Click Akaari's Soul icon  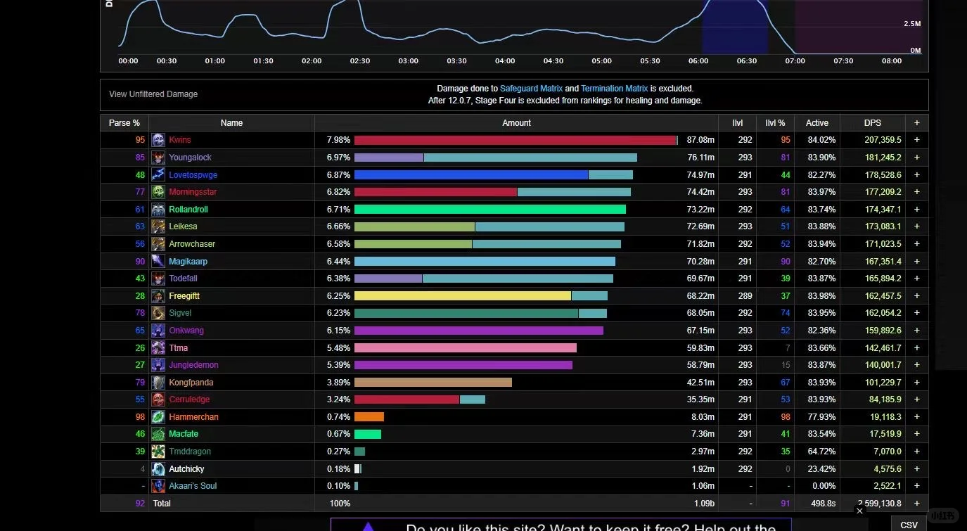158,486
